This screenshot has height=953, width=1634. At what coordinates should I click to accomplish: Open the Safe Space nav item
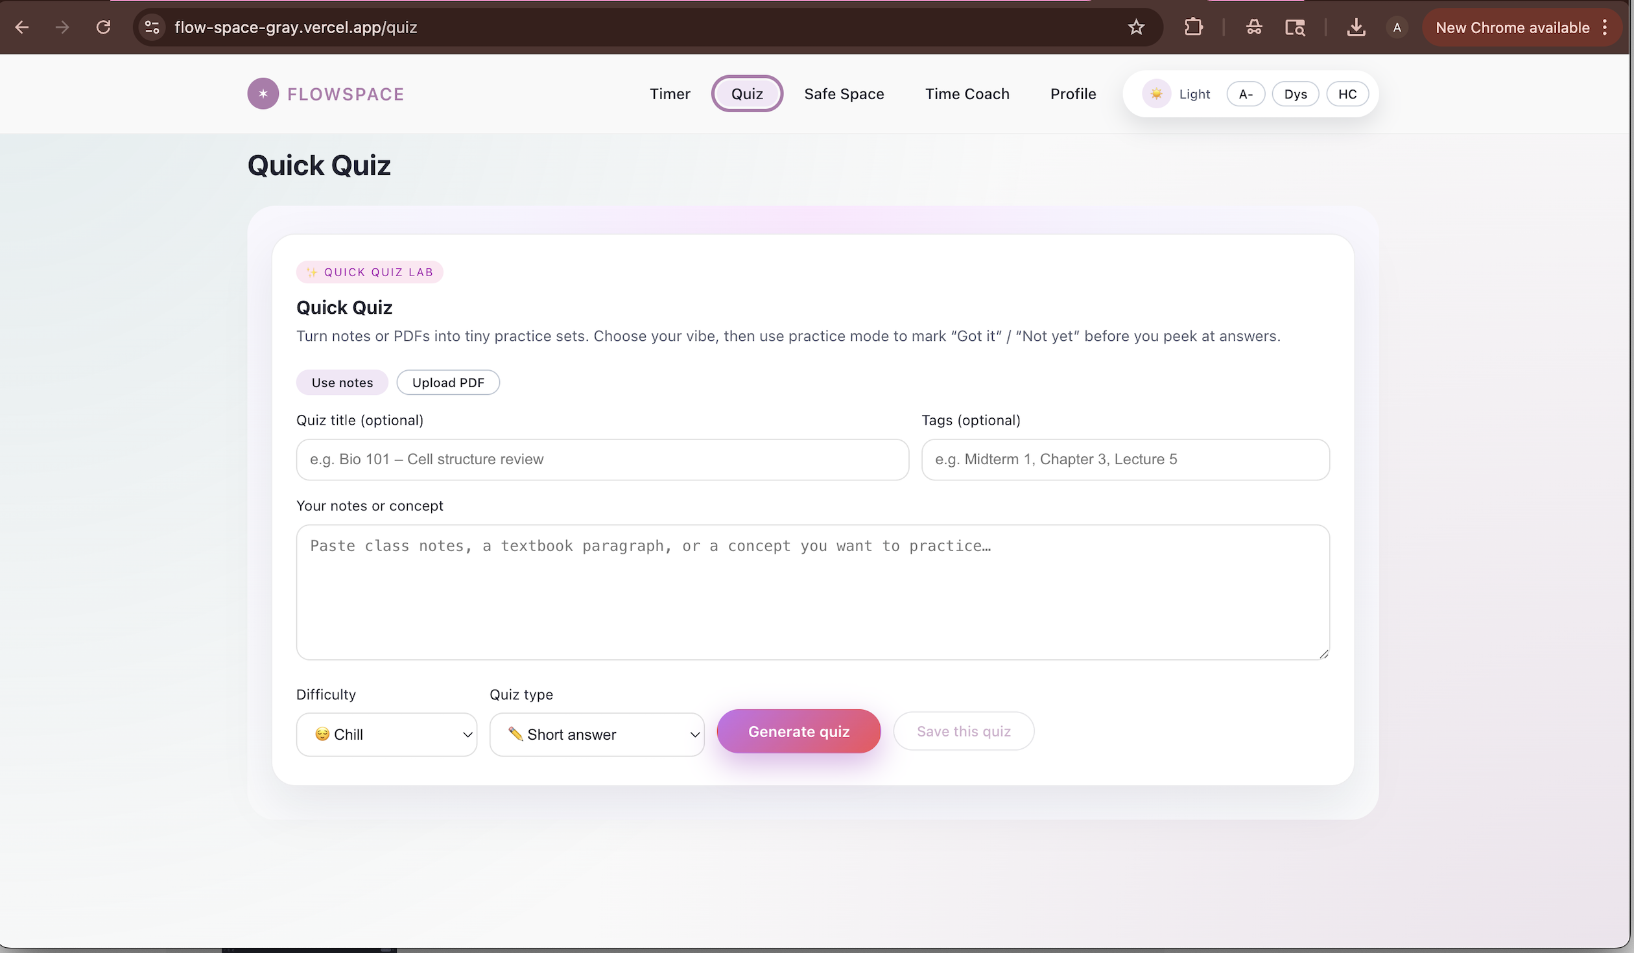tap(844, 94)
